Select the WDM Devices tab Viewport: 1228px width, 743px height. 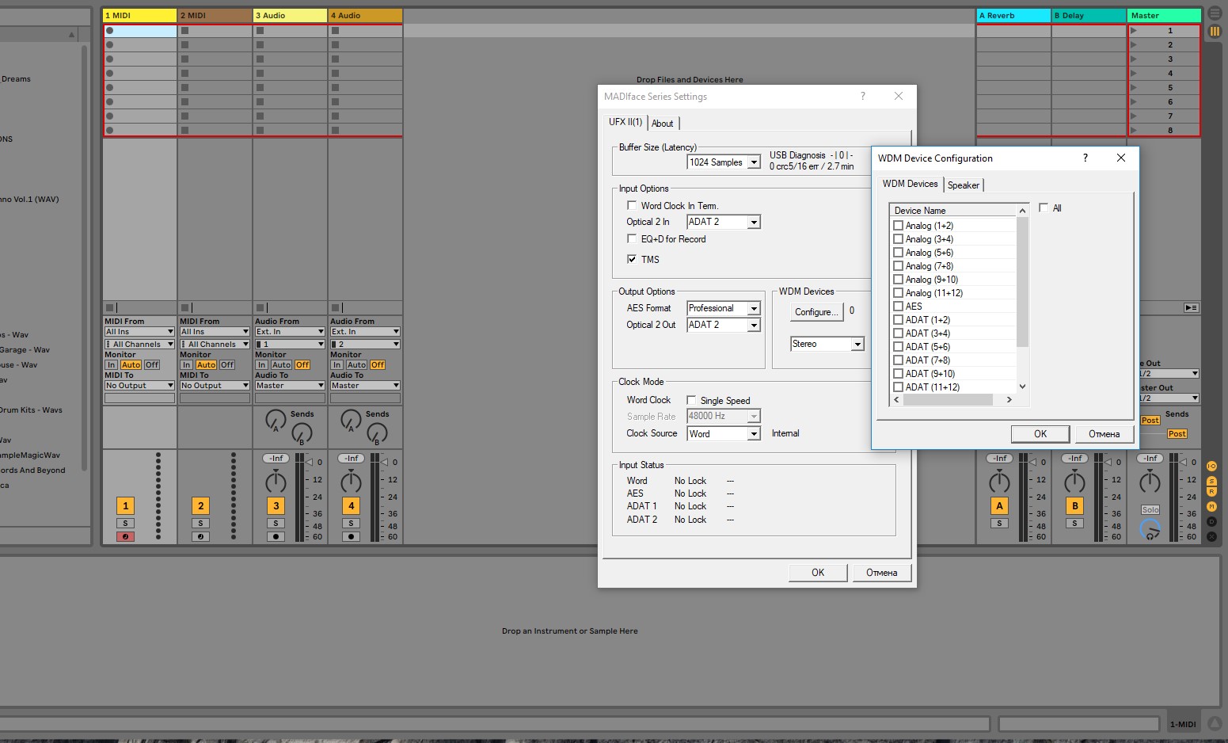(911, 184)
